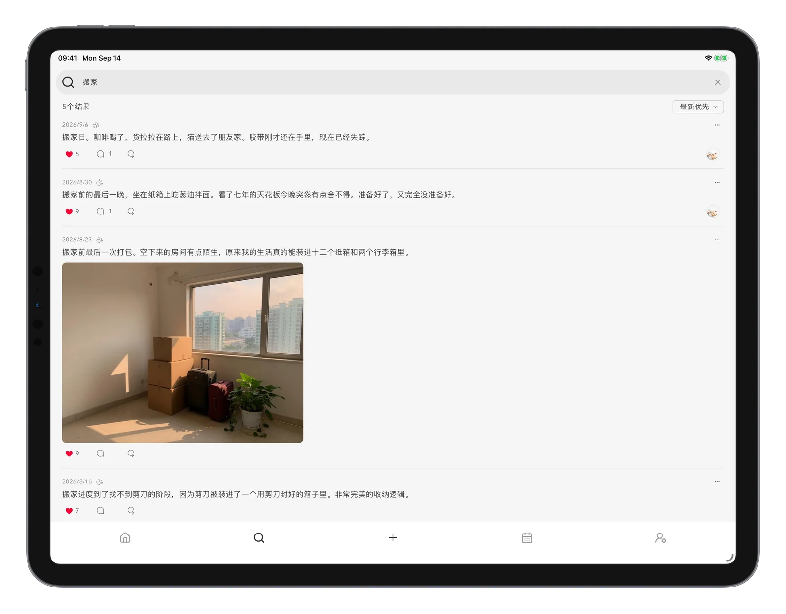Screen dimensions: 786x614
Task: Click the visibility icon beside 2026/8/23
Action: pyautogui.click(x=100, y=240)
